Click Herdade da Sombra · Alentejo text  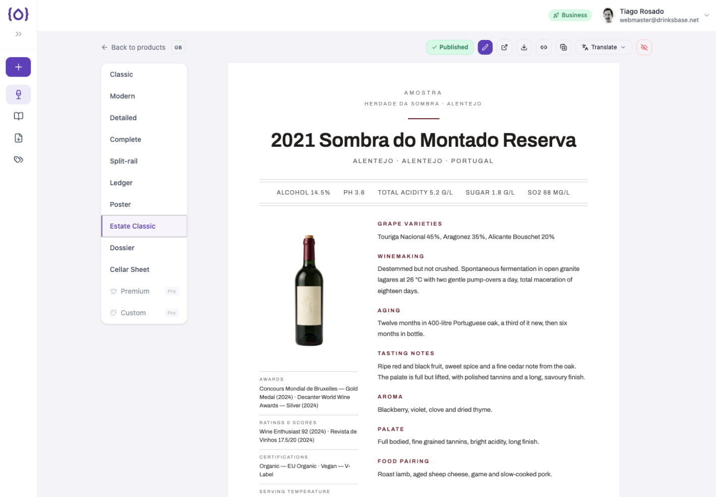[x=423, y=104]
